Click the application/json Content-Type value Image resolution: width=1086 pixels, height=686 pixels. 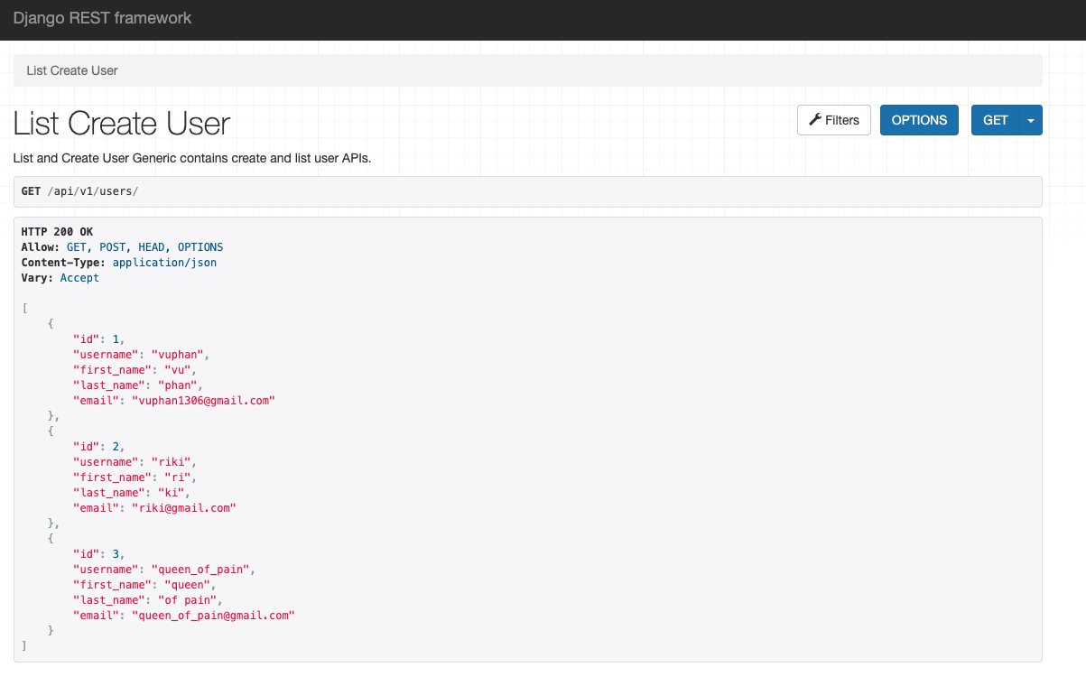click(164, 263)
